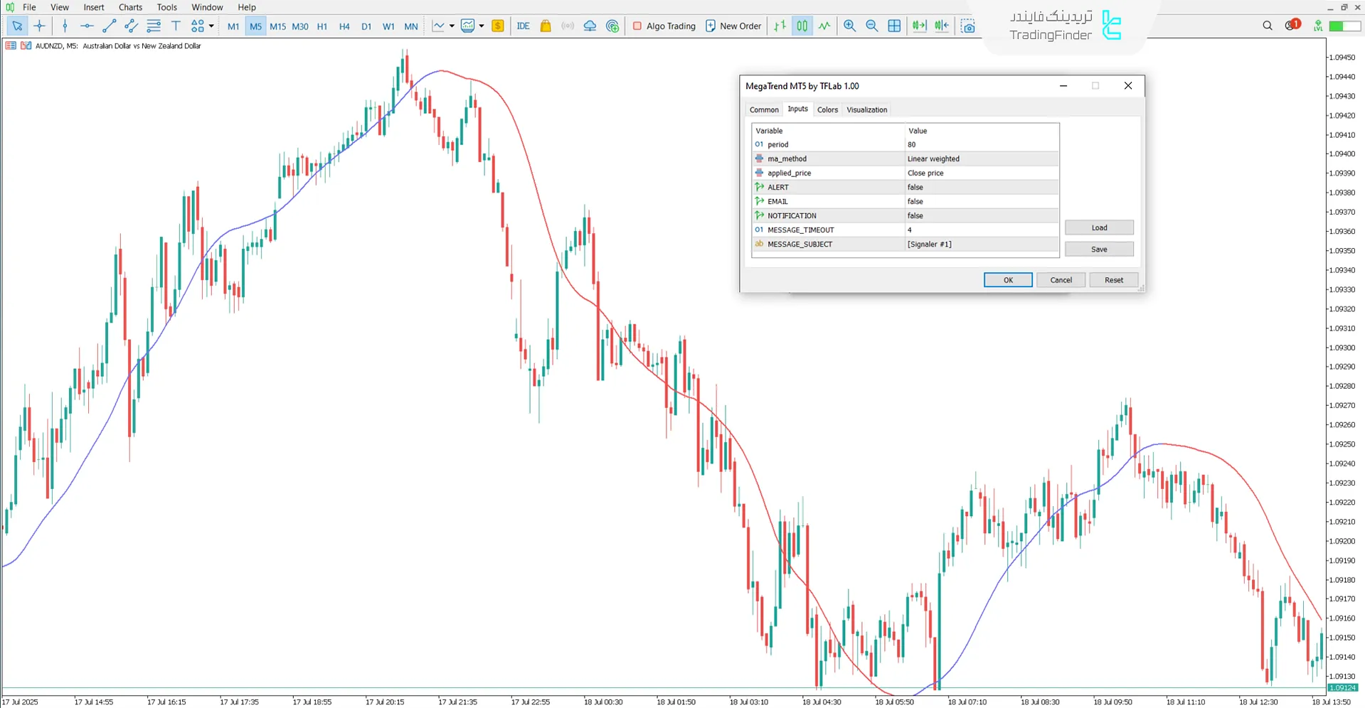Expand the graphical objects dropdown arrow
This screenshot has width=1365, height=708.
[211, 26]
